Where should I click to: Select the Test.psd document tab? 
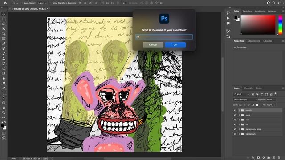coord(30,9)
